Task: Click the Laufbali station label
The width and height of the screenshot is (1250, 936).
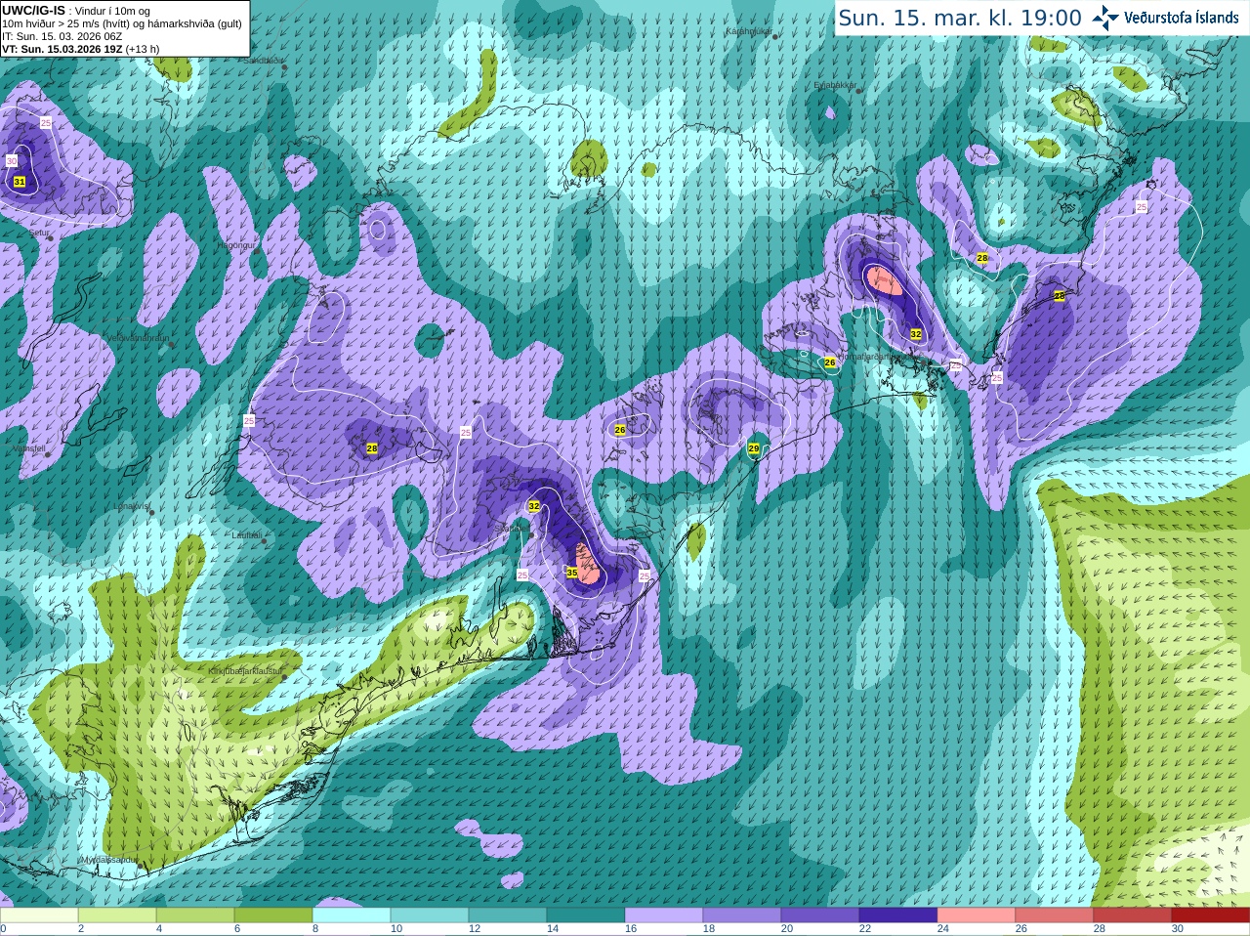Action: click(x=247, y=534)
